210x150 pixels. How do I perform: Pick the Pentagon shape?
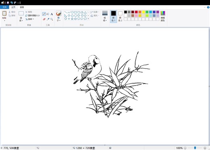coord(72,16)
